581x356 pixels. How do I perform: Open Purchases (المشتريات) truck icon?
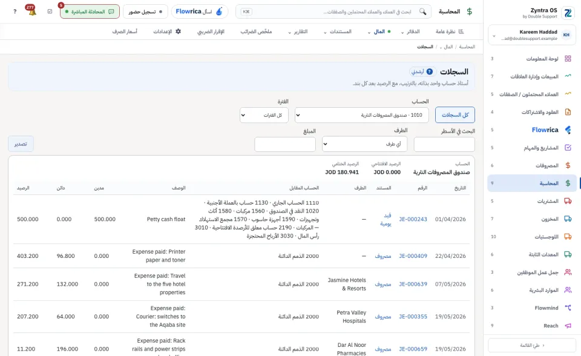tap(568, 201)
